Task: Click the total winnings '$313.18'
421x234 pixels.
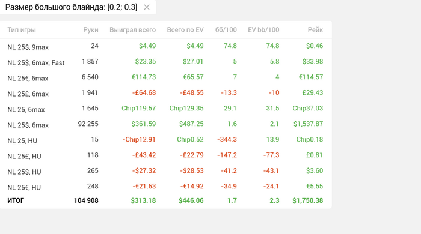Action: 143,200
